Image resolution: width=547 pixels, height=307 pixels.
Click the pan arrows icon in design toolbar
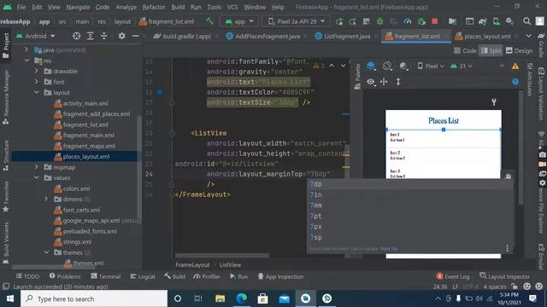pos(384,82)
